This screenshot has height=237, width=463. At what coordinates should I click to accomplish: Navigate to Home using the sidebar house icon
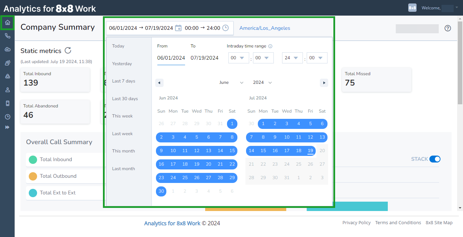point(7,23)
